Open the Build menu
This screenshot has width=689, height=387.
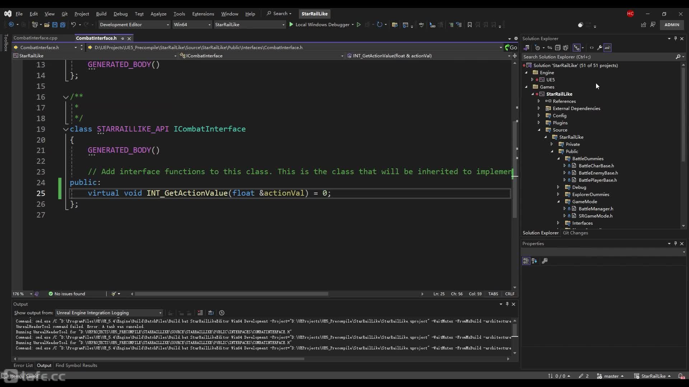click(101, 14)
